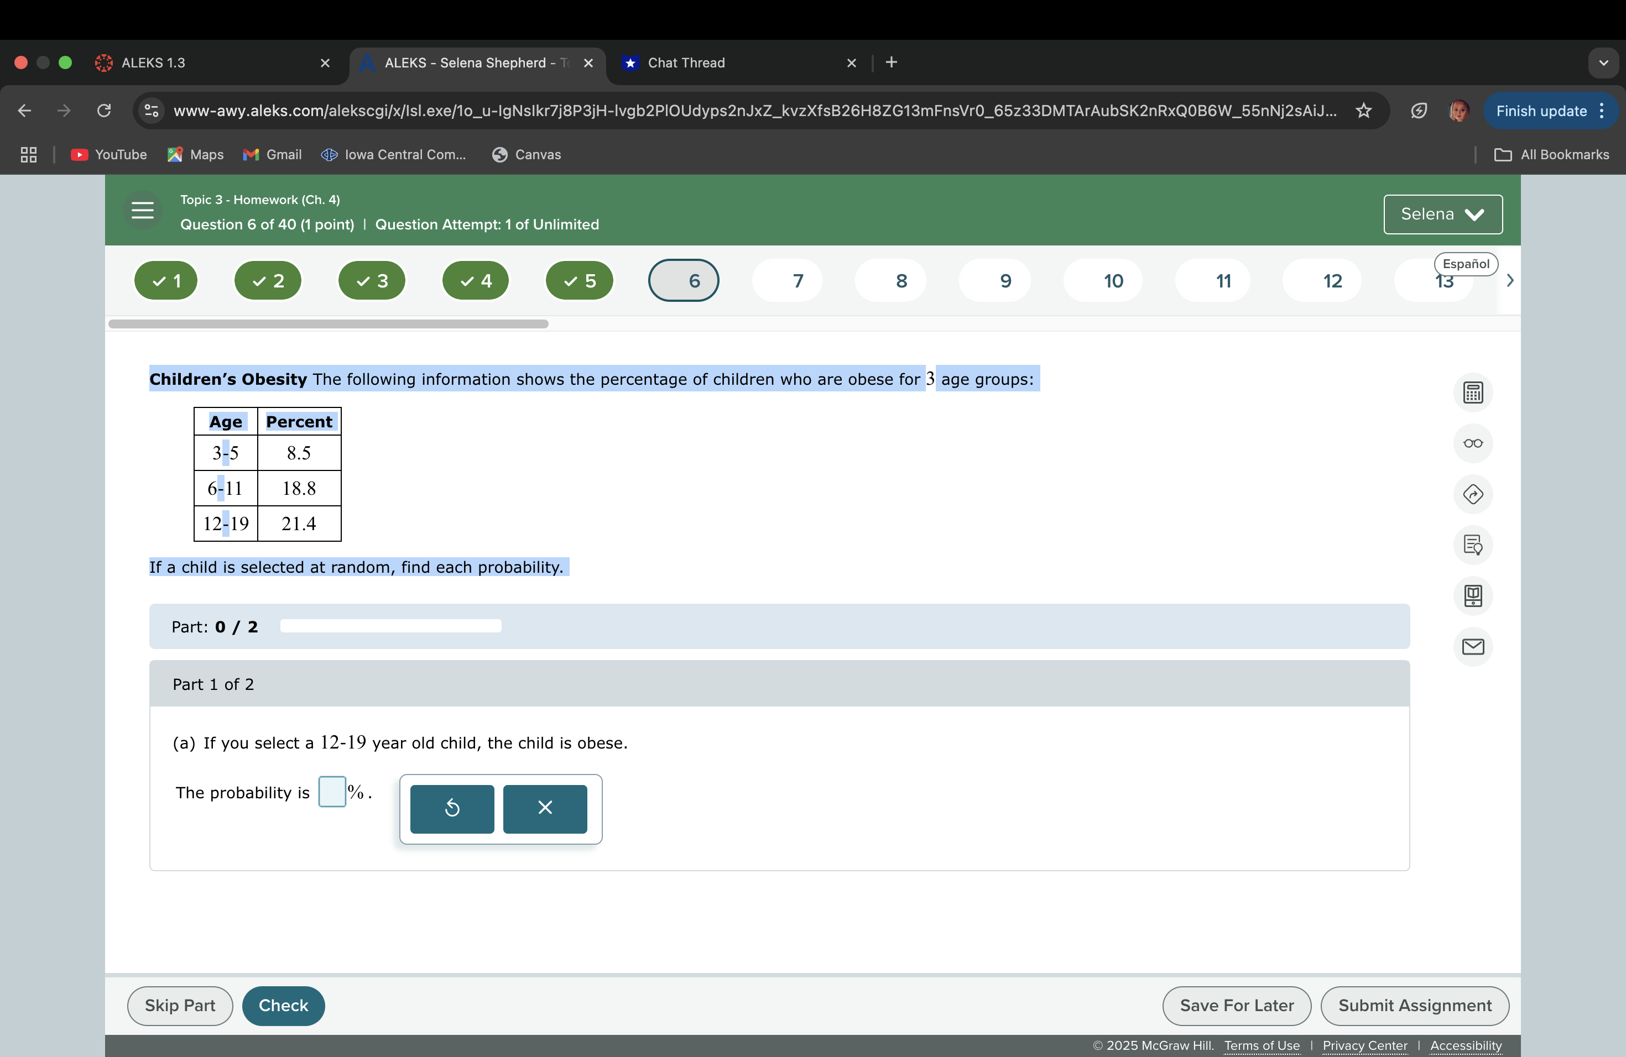Click the diamond arrow resource icon
Image resolution: width=1626 pixels, height=1057 pixels.
tap(1472, 494)
